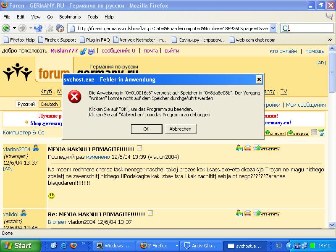Click the greyed Forward arrow button
The height and width of the screenshot is (252, 336).
[x=22, y=28]
